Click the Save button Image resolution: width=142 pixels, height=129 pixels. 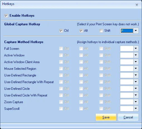coord(106,117)
